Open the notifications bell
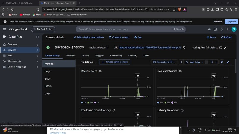239x134 pixels. click(222, 29)
